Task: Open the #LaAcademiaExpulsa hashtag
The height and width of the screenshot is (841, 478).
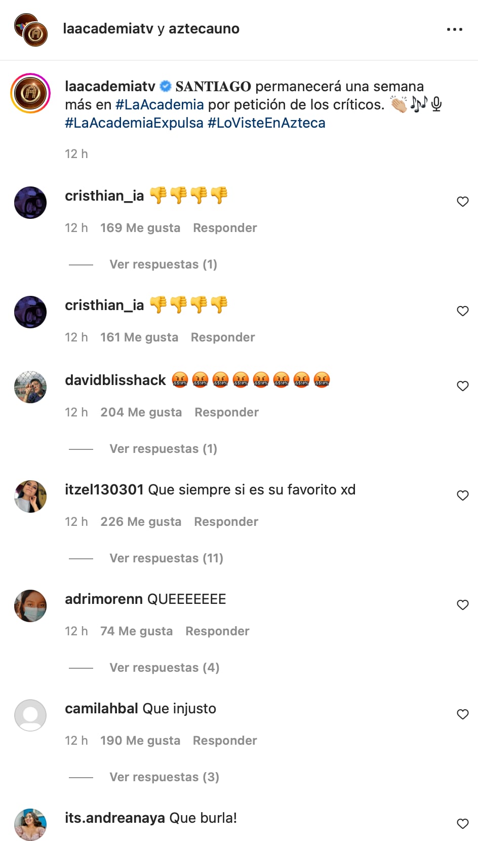Action: [x=134, y=123]
